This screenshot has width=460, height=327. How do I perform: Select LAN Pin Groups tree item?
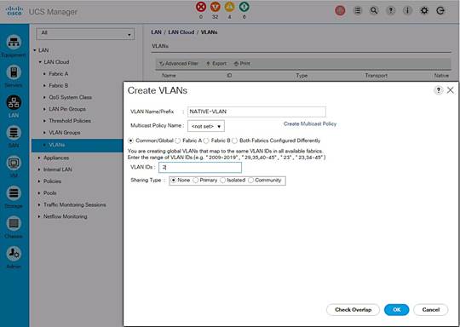pos(67,109)
